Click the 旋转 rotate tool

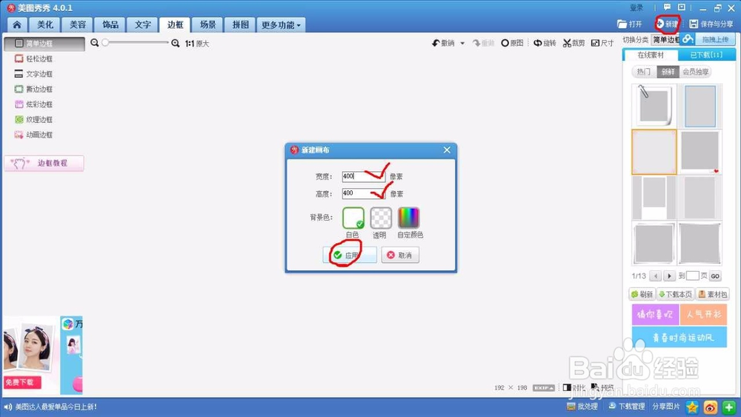point(545,43)
